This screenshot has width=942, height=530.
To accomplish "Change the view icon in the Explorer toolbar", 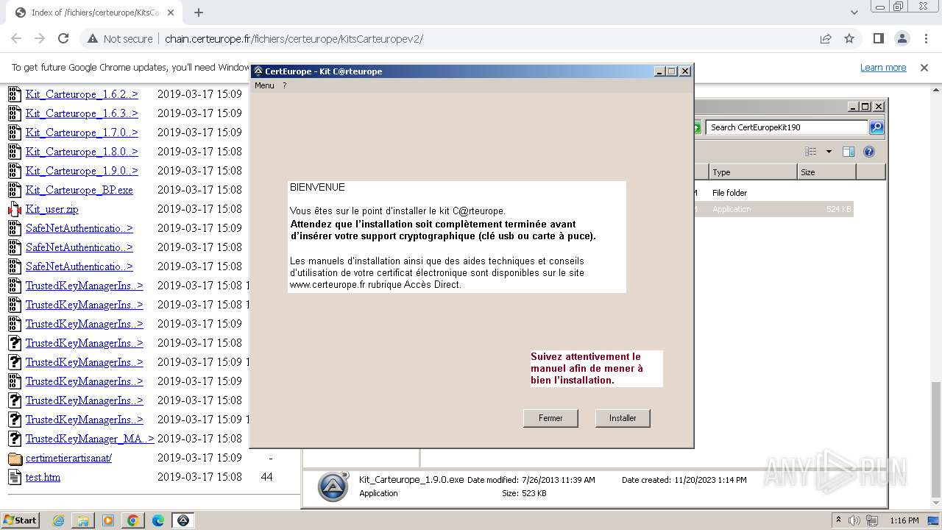I will (x=811, y=152).
